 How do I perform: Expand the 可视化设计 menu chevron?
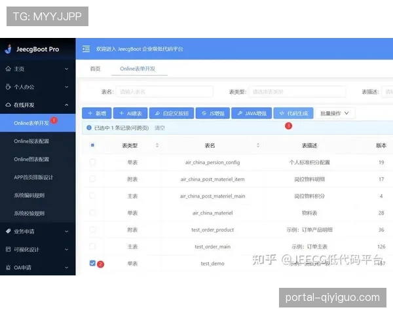(66, 249)
